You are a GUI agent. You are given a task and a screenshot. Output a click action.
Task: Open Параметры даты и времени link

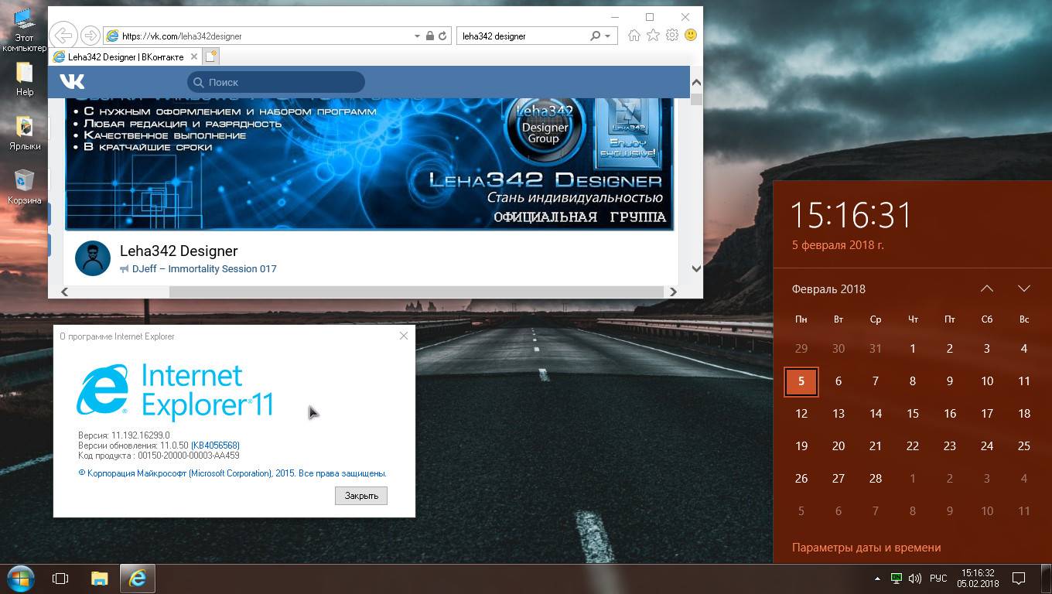coord(866,548)
